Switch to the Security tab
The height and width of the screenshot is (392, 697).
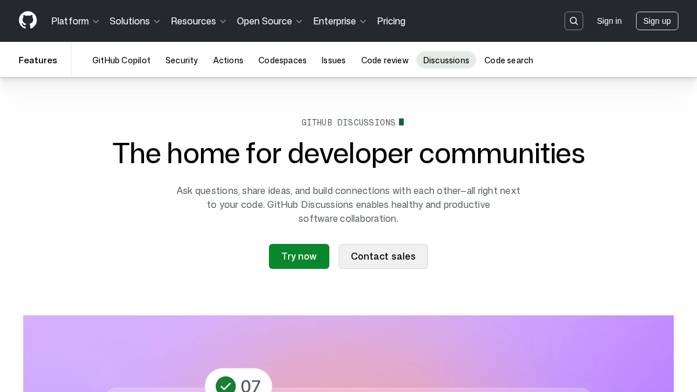[182, 60]
